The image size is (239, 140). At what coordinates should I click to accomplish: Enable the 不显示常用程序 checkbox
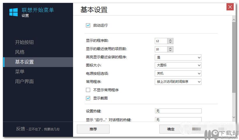(x=88, y=90)
